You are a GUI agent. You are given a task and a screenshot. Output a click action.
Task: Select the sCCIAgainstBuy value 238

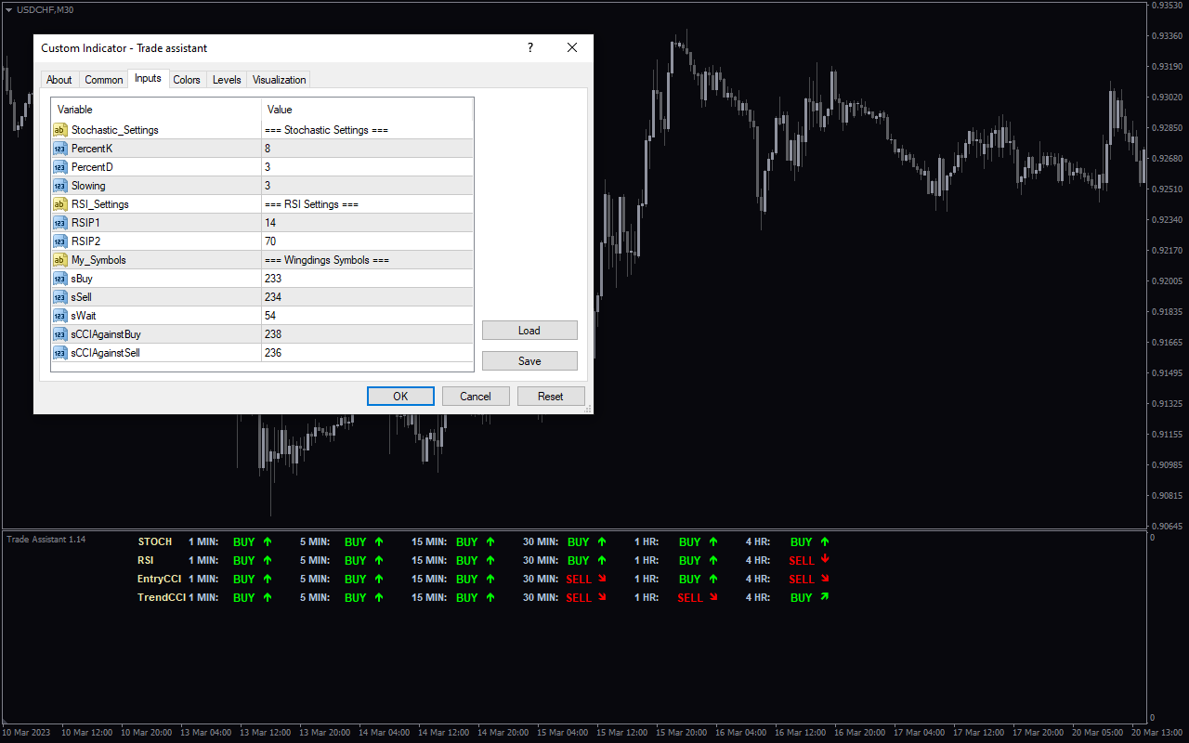click(368, 334)
